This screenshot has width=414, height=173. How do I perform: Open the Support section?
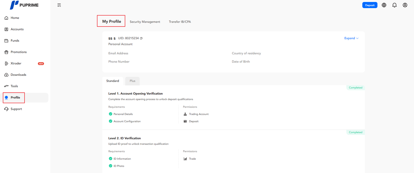16,109
